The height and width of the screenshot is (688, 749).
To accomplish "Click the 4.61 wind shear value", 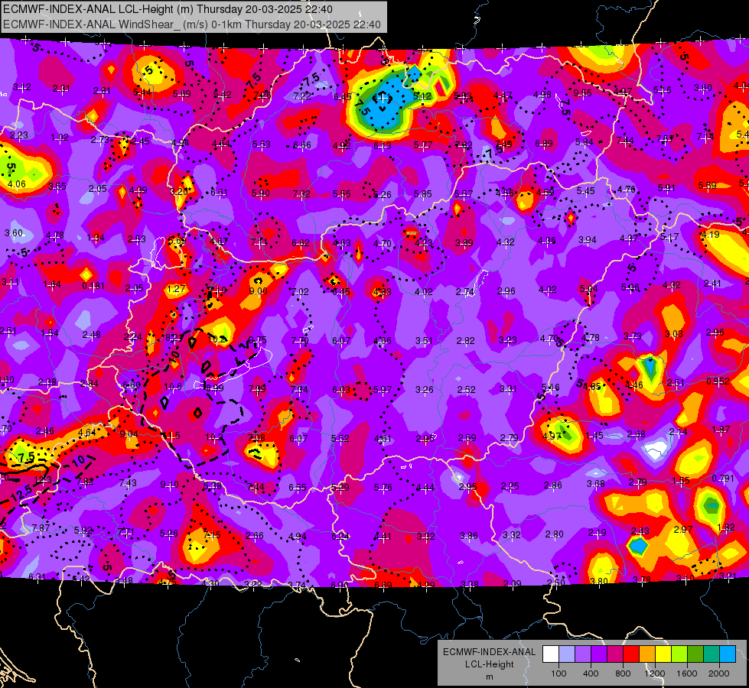I will click(x=383, y=438).
